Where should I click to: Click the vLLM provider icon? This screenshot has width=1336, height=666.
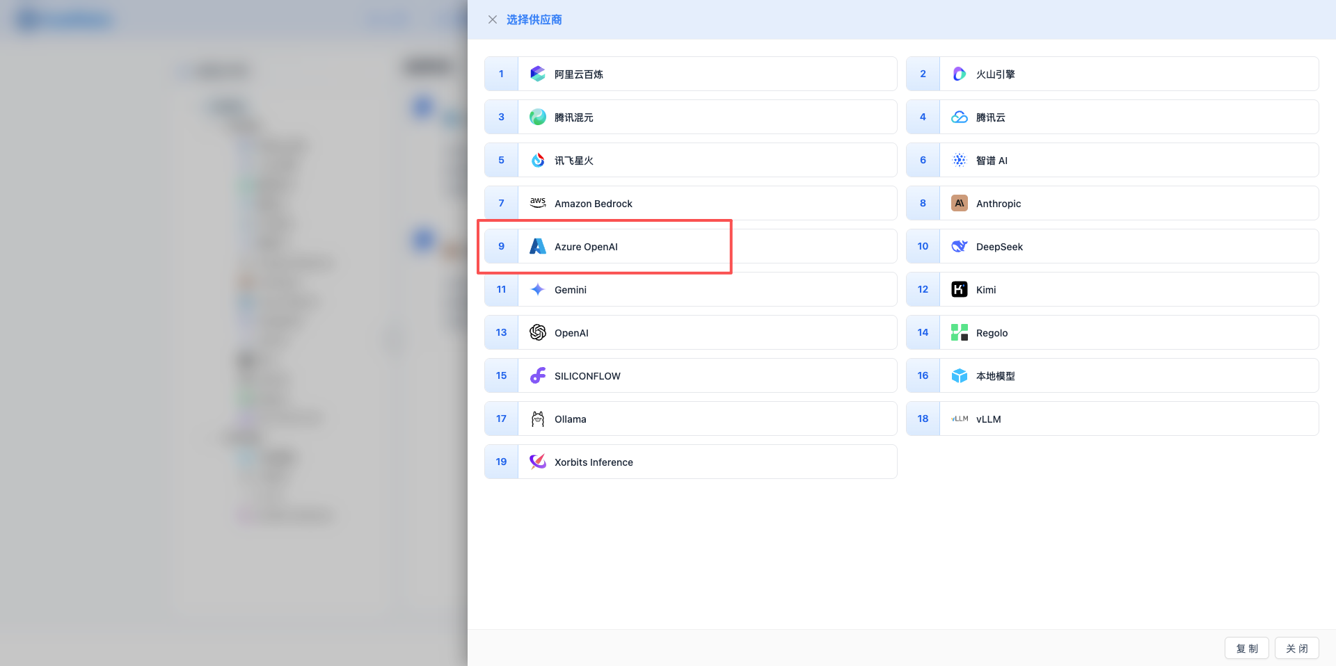tap(959, 419)
